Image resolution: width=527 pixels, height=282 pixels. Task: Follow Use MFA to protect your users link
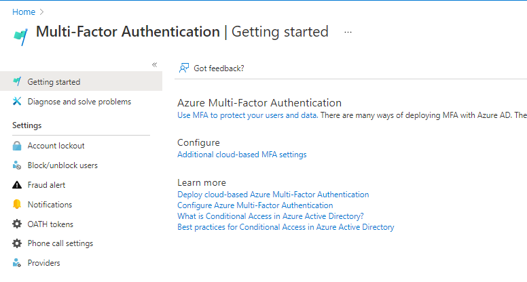[247, 115]
